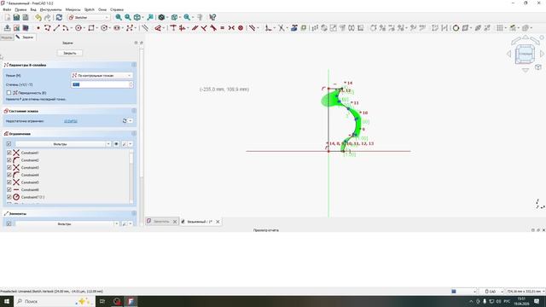Image resolution: width=546 pixels, height=307 pixels.
Task: Uncheck the Constraint5 checkbox
Action: click(9, 182)
